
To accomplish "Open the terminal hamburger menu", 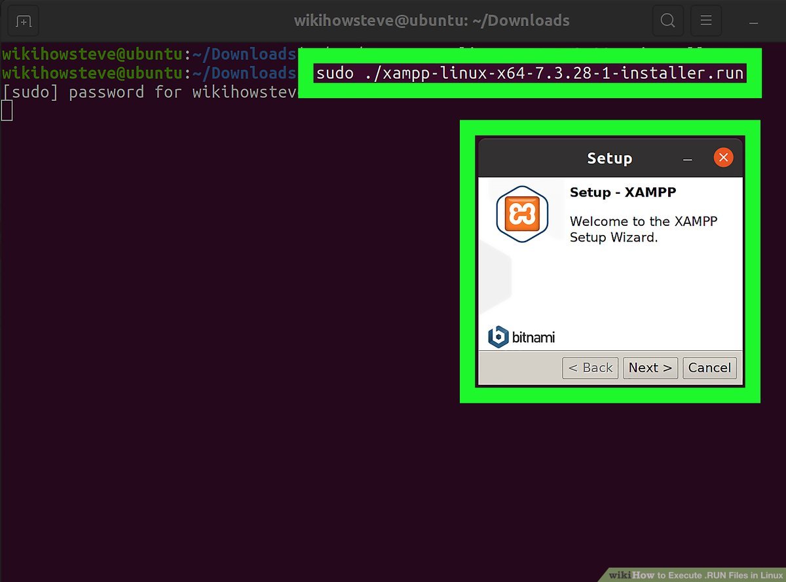I will (706, 21).
